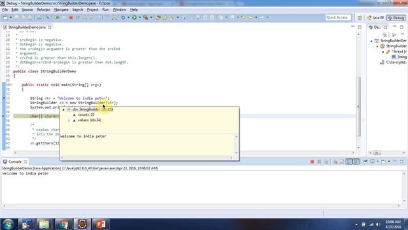Click the New file toolbar icon
This screenshot has width=408, height=230.
[5, 17]
